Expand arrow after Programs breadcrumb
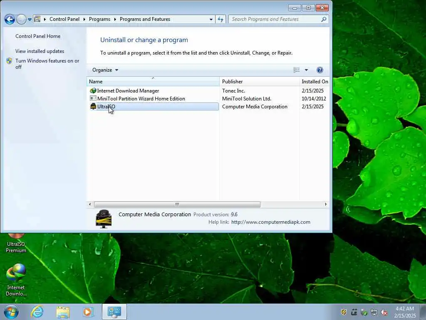The image size is (426, 320). tap(115, 19)
